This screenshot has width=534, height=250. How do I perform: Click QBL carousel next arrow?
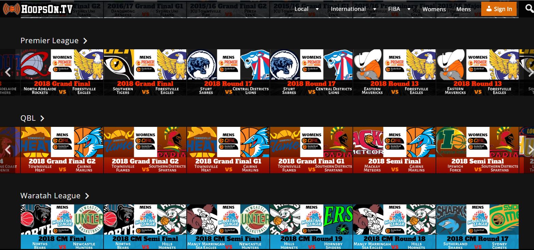[530, 150]
